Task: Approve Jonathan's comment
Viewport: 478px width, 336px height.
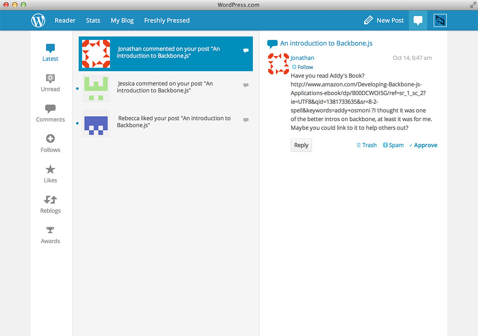Action: (x=423, y=145)
